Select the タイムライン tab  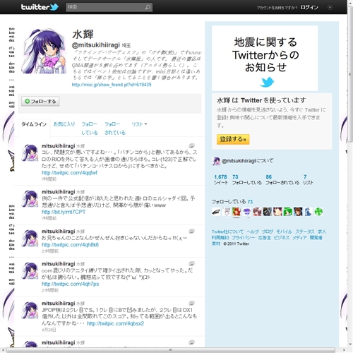pos(34,124)
